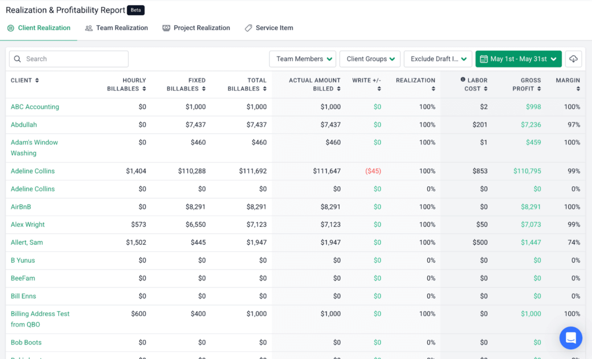Open the AirBnB client link

pyautogui.click(x=21, y=207)
